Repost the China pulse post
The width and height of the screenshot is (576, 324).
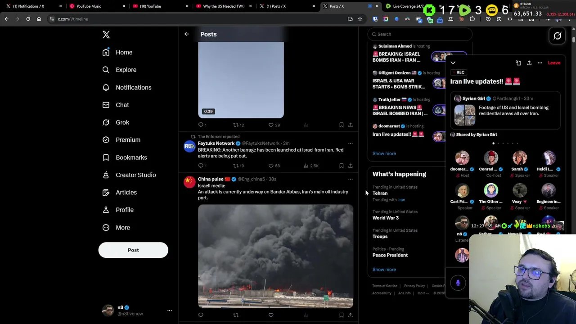(236, 315)
